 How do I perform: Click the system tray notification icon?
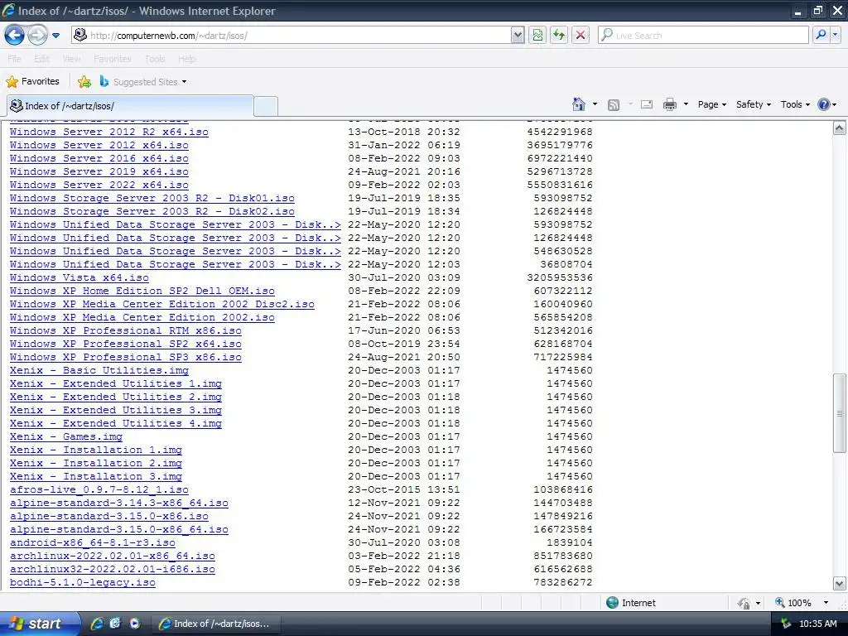point(785,624)
